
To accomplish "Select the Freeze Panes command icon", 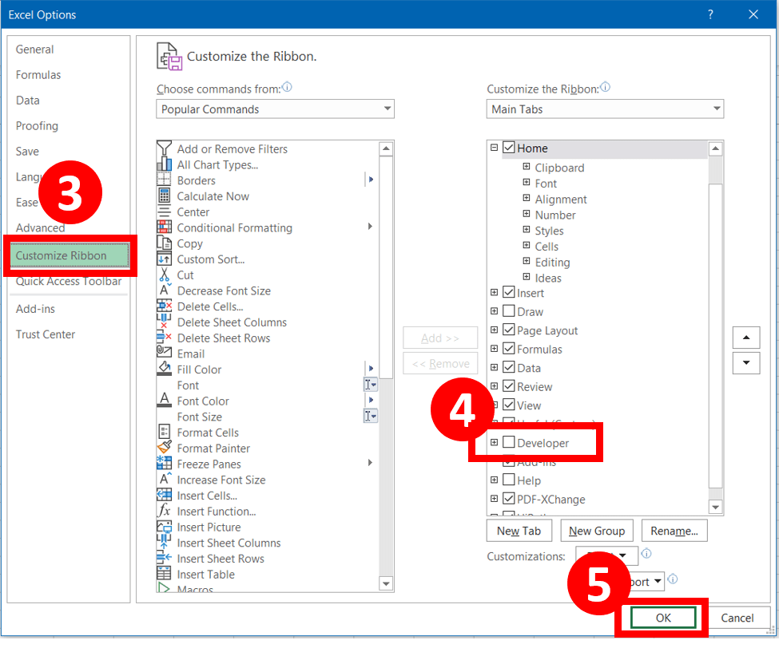I will (x=164, y=464).
